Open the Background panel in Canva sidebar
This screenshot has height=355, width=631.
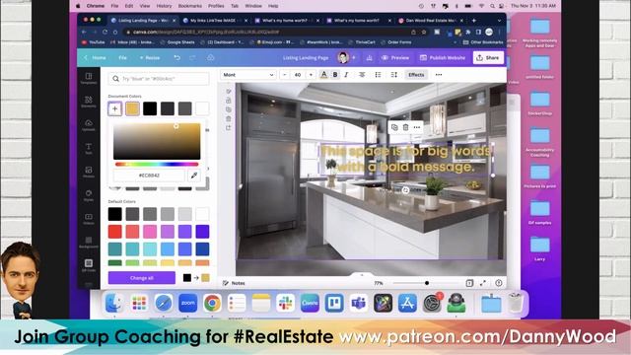89,242
